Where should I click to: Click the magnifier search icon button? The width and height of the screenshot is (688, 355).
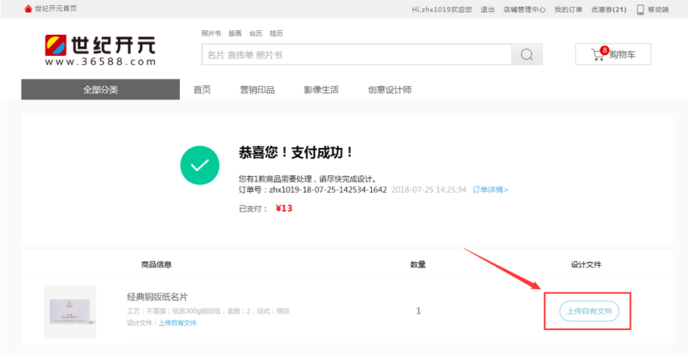527,55
